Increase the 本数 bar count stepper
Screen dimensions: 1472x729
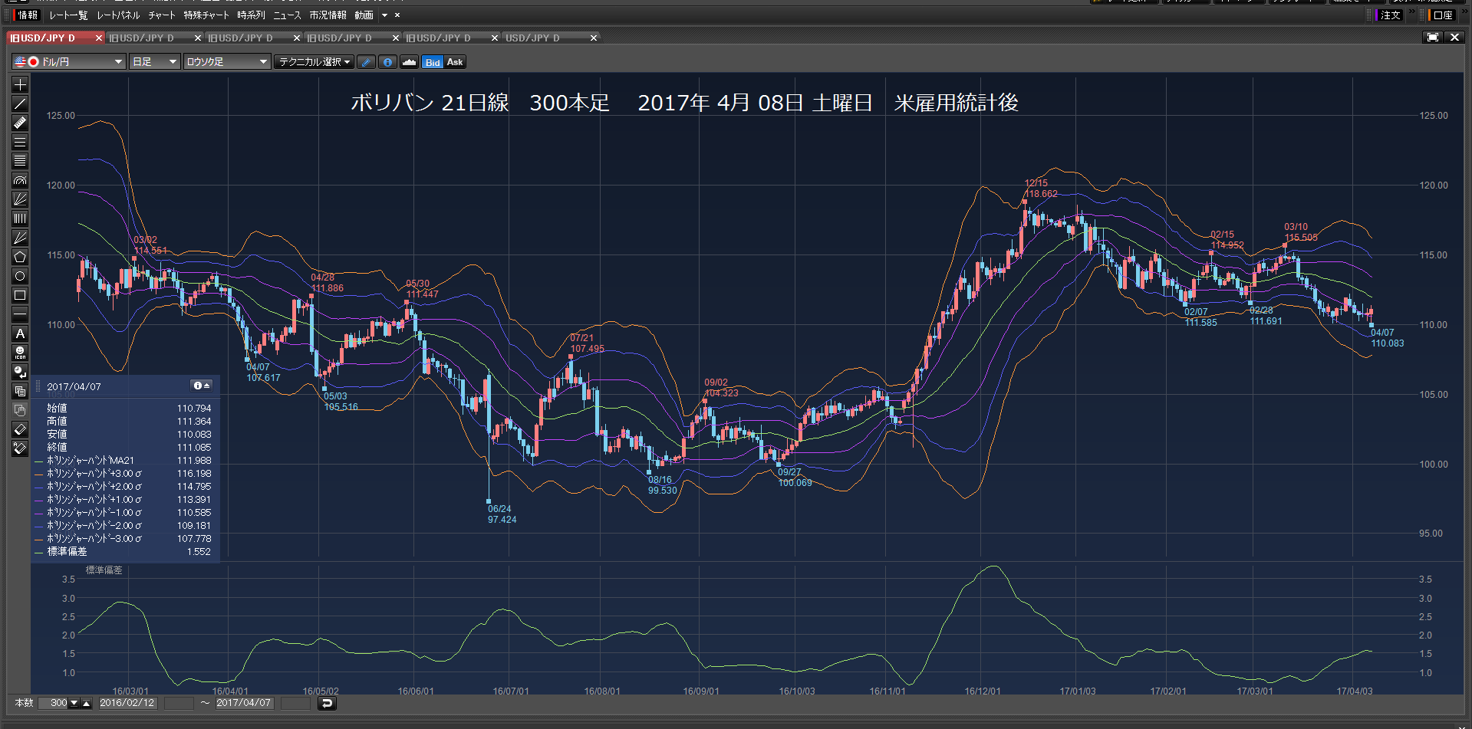pos(87,703)
